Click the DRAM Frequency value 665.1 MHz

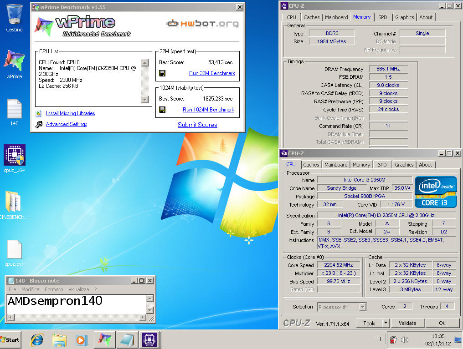tap(388, 69)
